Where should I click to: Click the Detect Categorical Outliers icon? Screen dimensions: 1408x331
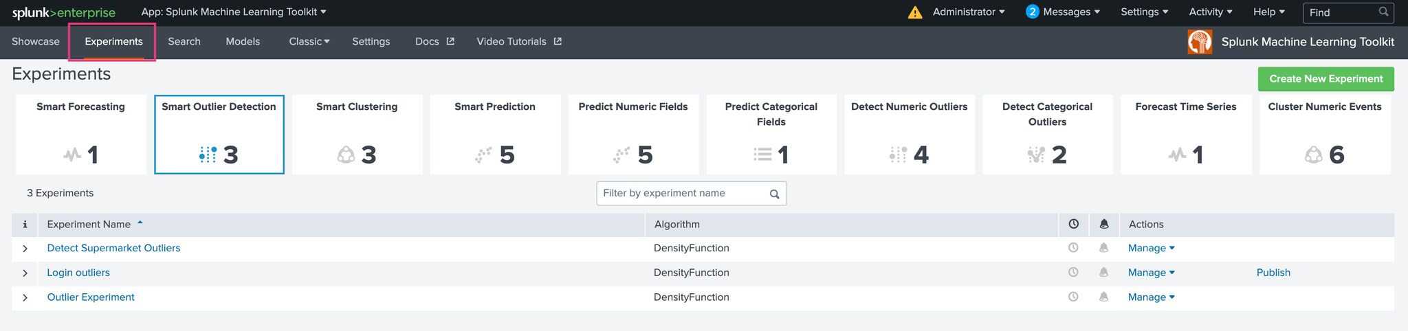pyautogui.click(x=1036, y=155)
